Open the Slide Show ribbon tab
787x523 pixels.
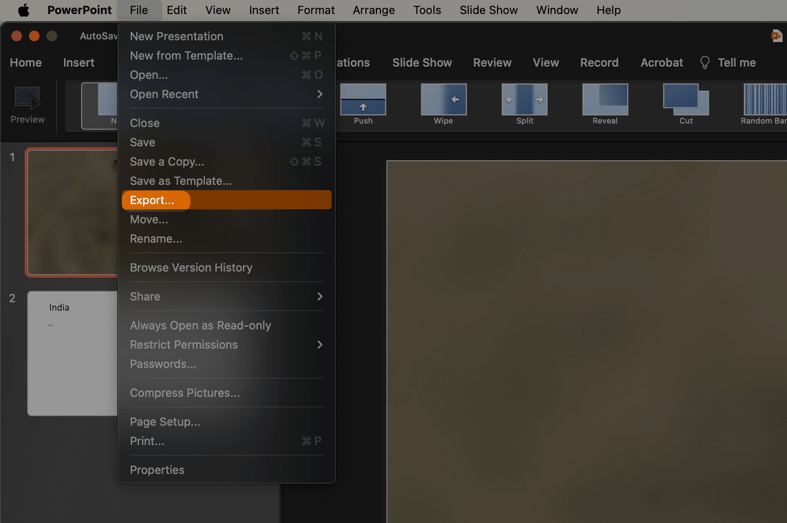pos(422,63)
